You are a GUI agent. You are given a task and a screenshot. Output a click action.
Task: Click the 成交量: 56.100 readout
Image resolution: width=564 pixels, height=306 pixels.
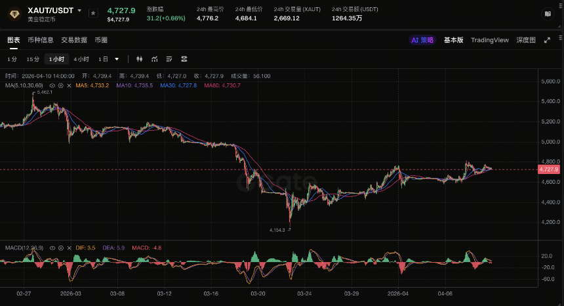coord(251,76)
